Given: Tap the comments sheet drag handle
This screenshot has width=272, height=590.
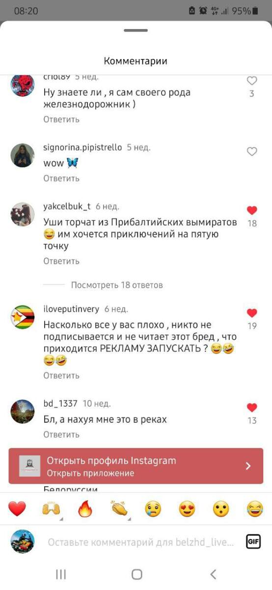Looking at the screenshot, I should coord(136,30).
